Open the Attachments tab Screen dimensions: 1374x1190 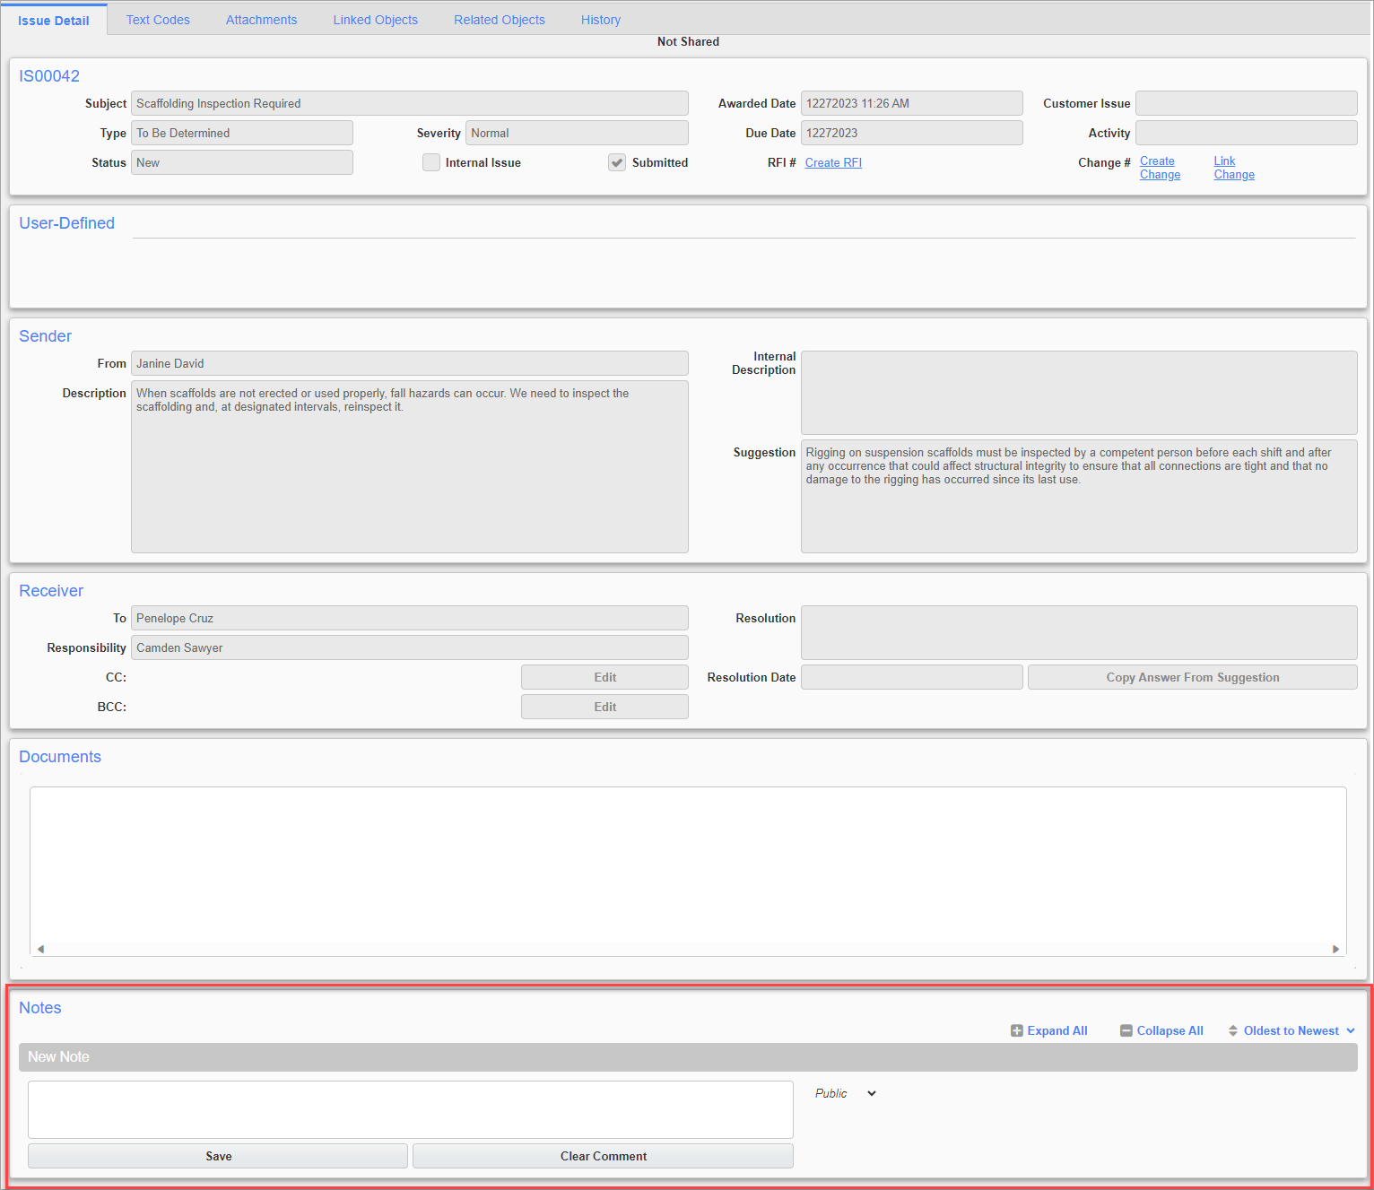click(x=261, y=20)
